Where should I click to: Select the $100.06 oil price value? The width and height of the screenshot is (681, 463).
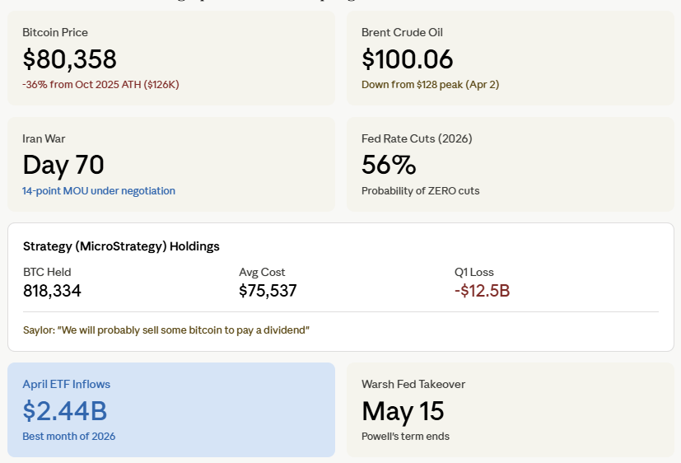pyautogui.click(x=408, y=58)
